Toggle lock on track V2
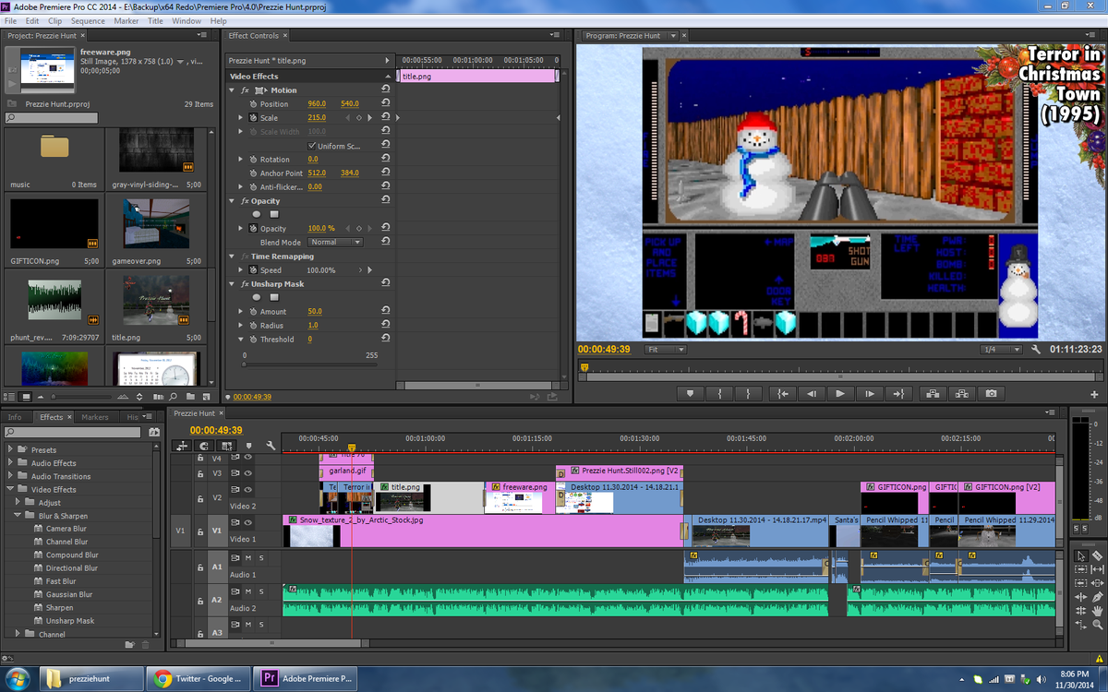The height and width of the screenshot is (692, 1108). [x=200, y=498]
